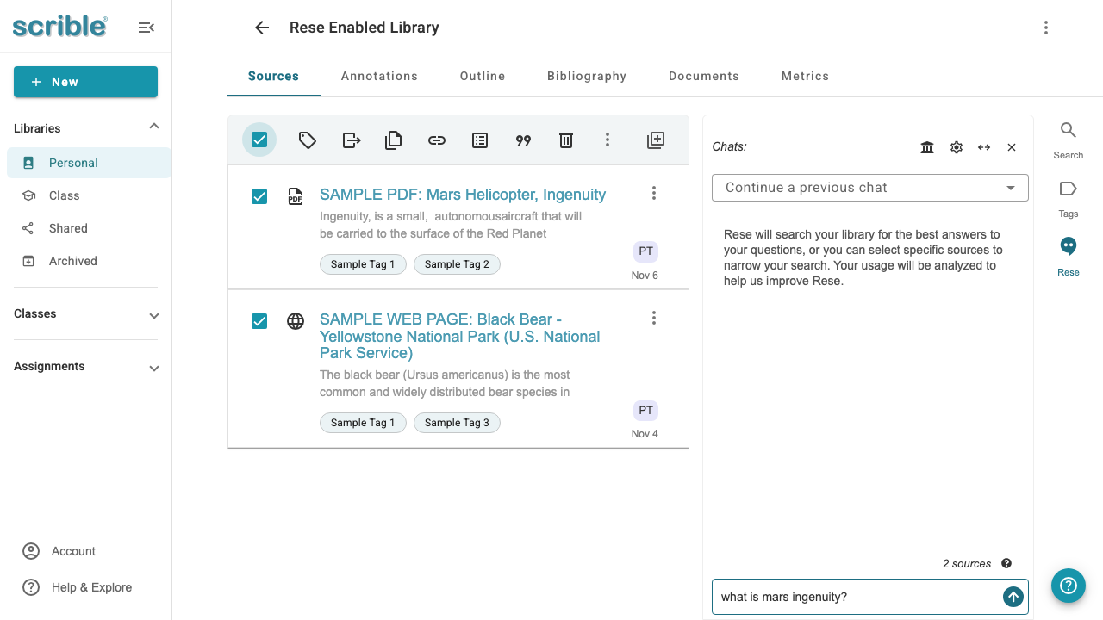This screenshot has height=620, width=1103.
Task: Uncheck the Black Bear web page checkbox
Action: [259, 320]
